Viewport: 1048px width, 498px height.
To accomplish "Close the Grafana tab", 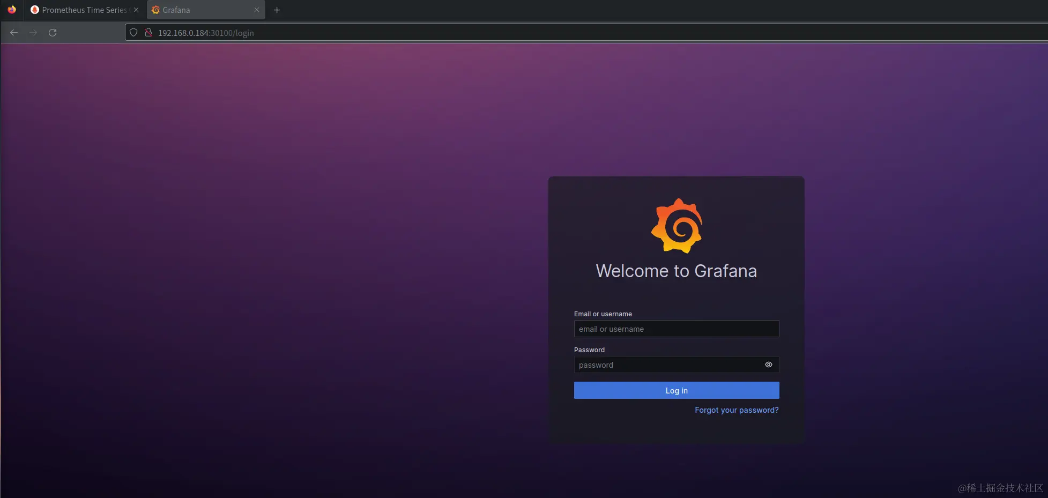I will (x=257, y=10).
